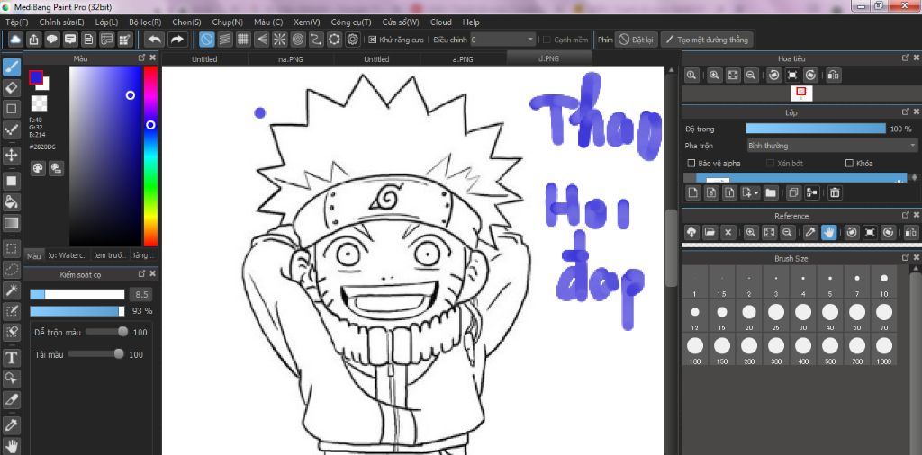This screenshot has height=455, width=922.
Task: Switch to the d.PNG tab
Action: (x=548, y=58)
